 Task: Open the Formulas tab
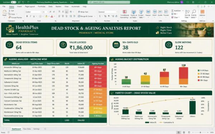point(42,6)
